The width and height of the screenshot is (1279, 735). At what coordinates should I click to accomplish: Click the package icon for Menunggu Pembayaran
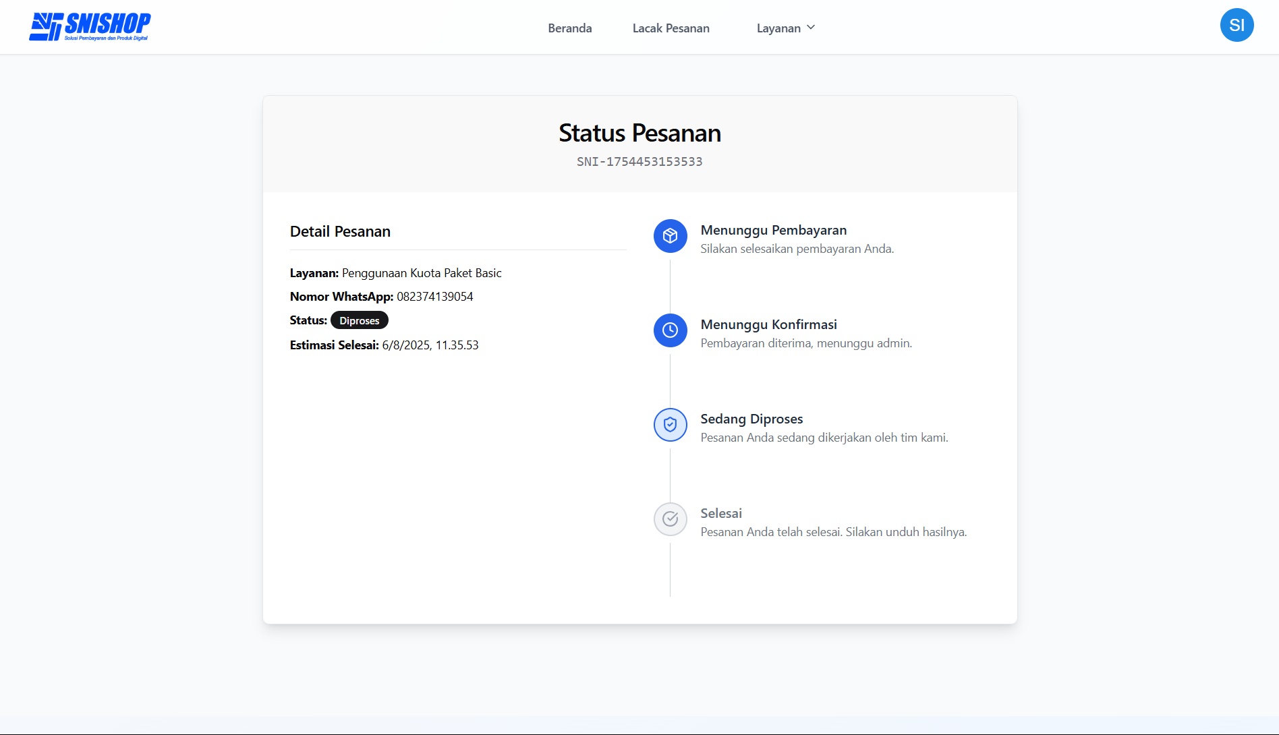tap(670, 236)
